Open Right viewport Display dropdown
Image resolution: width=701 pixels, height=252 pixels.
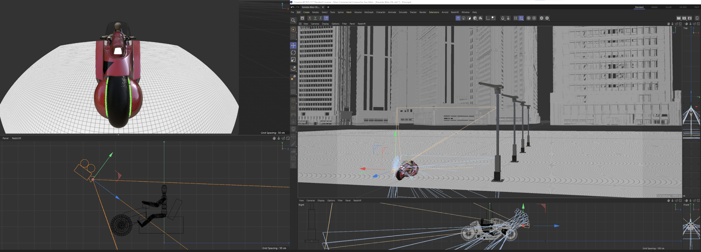321,201
